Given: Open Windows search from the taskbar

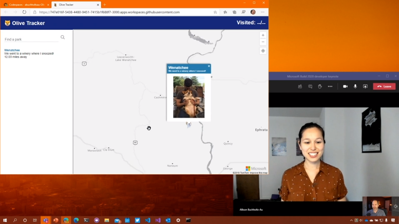Looking at the screenshot, I should tap(15, 220).
